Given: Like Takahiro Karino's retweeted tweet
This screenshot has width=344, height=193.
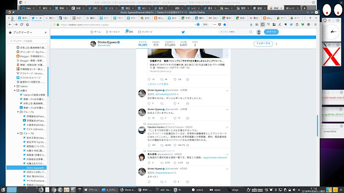Looking at the screenshot, I should click(x=175, y=145).
